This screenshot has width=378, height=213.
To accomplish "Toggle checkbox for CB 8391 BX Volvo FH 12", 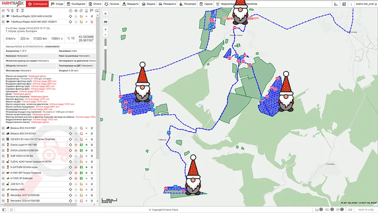I will pos(3,139).
